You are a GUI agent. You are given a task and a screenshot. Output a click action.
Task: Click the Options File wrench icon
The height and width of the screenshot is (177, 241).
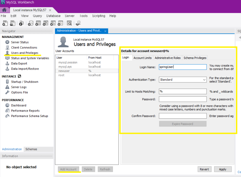(x=7, y=92)
